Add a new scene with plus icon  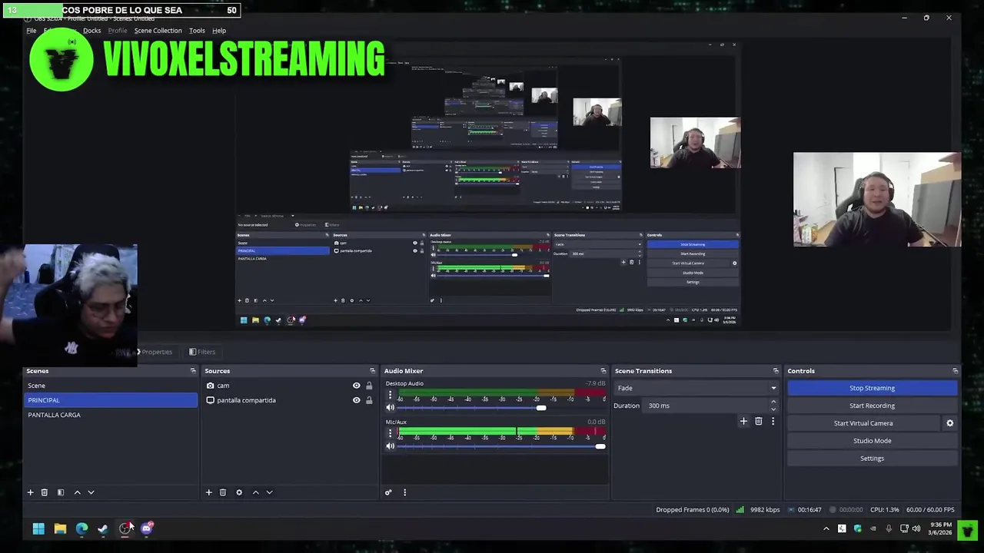tap(31, 492)
